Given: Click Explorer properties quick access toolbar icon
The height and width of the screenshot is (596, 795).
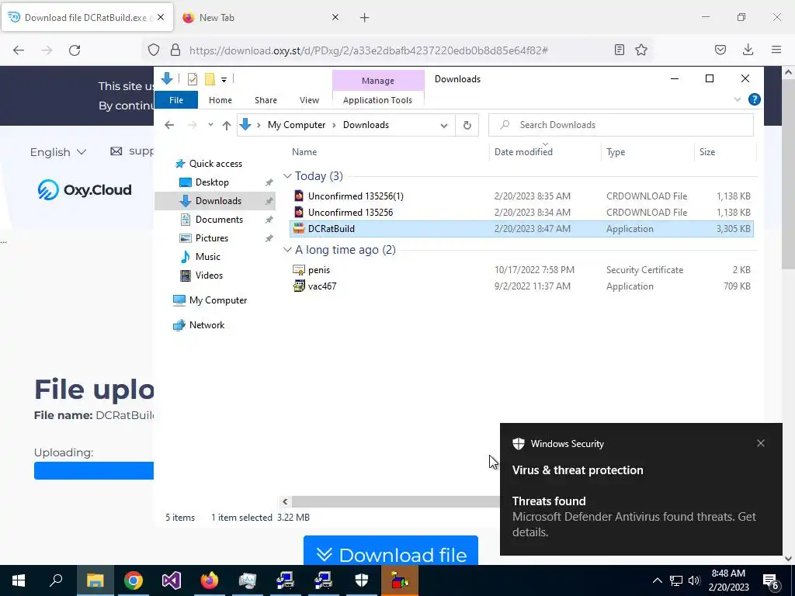Looking at the screenshot, I should pos(193,79).
